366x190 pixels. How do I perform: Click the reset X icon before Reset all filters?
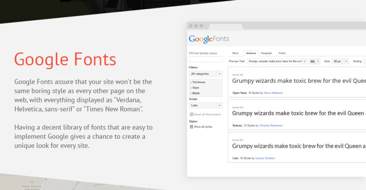click(x=192, y=114)
